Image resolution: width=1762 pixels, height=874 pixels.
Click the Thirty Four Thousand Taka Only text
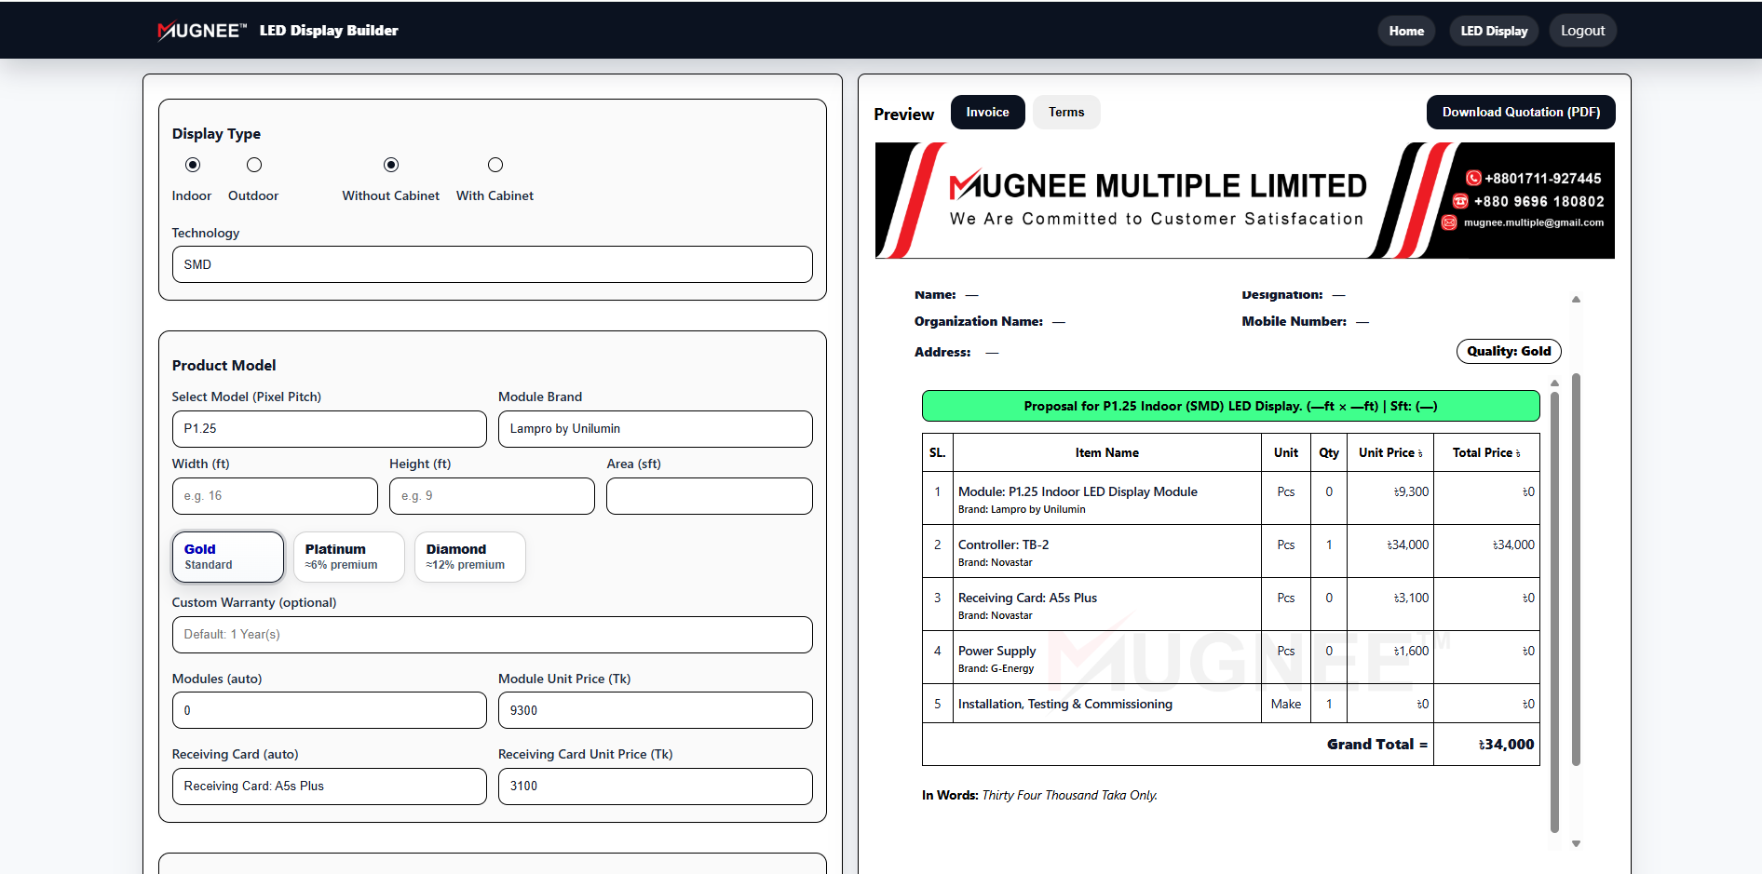click(1069, 796)
